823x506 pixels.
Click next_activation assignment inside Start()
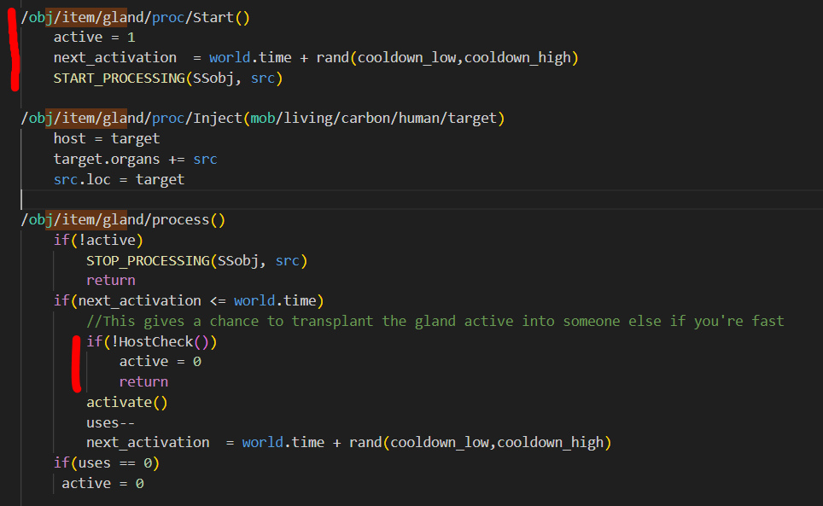[316, 58]
